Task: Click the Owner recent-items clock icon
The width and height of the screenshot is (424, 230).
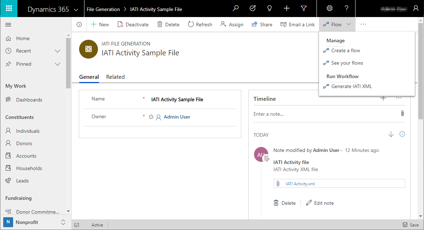Action: pos(151,117)
